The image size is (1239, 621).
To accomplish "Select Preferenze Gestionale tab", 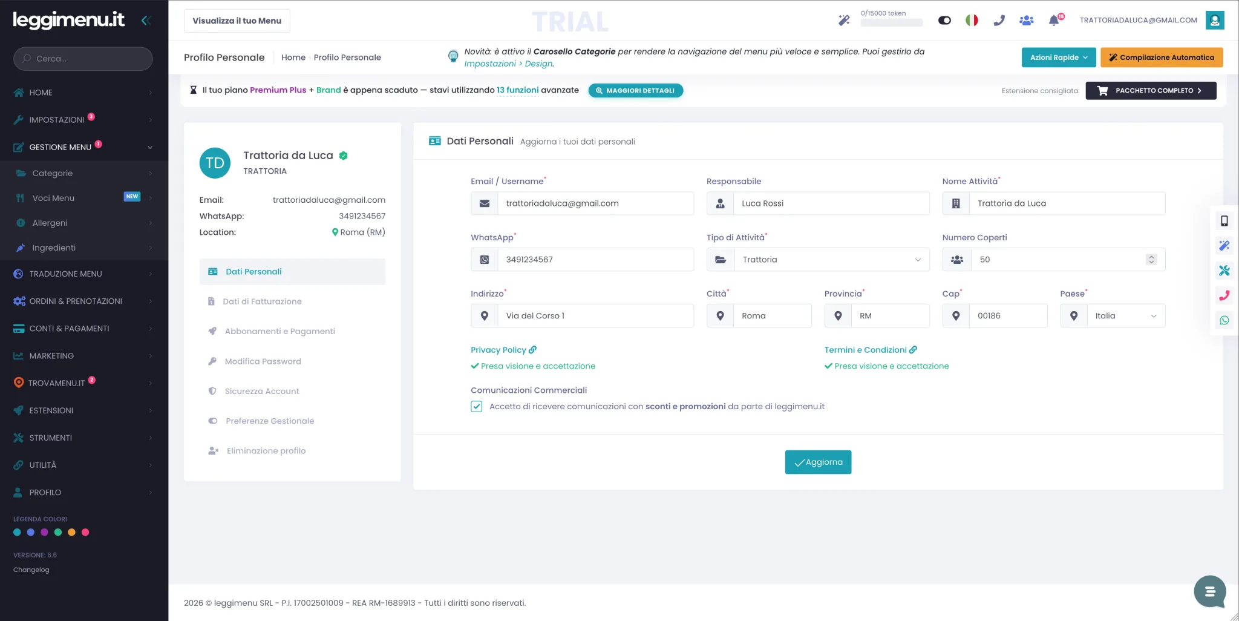I will click(x=292, y=421).
